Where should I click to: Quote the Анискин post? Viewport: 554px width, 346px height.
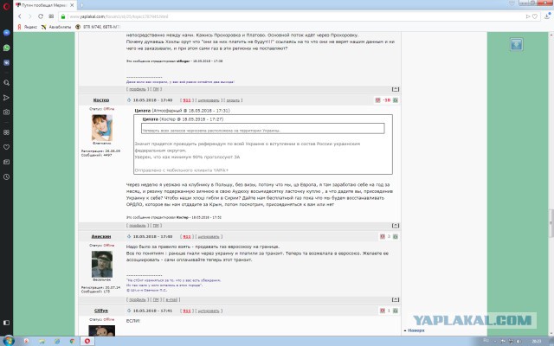209,236
